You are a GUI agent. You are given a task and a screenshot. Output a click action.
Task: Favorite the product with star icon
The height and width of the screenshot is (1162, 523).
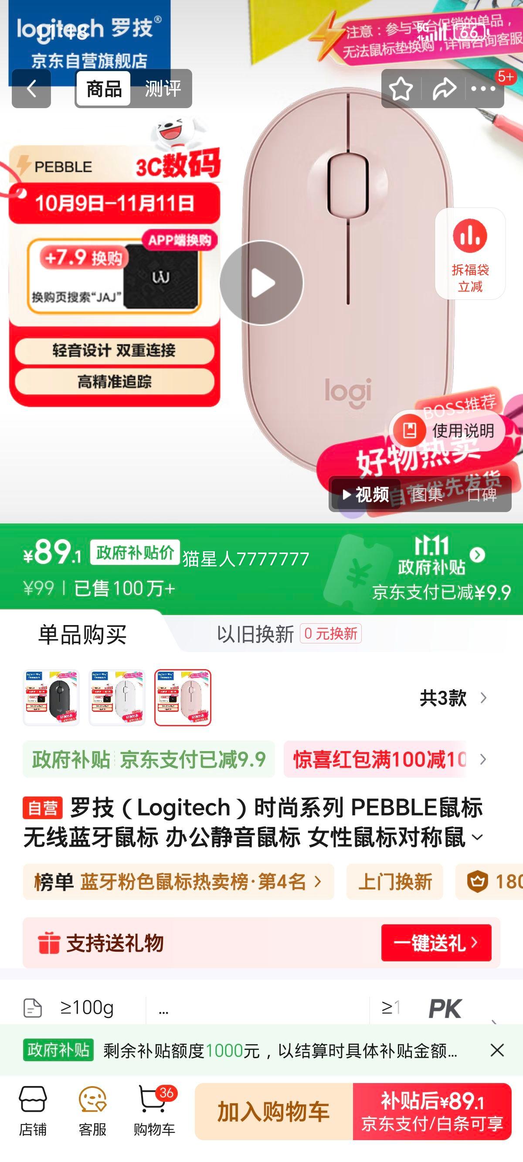tap(401, 89)
